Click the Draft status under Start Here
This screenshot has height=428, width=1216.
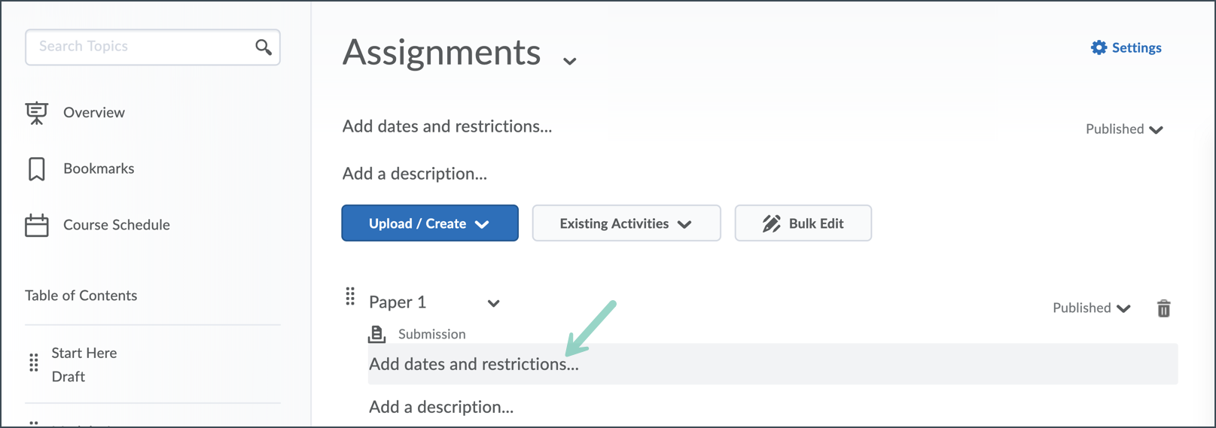click(x=69, y=377)
